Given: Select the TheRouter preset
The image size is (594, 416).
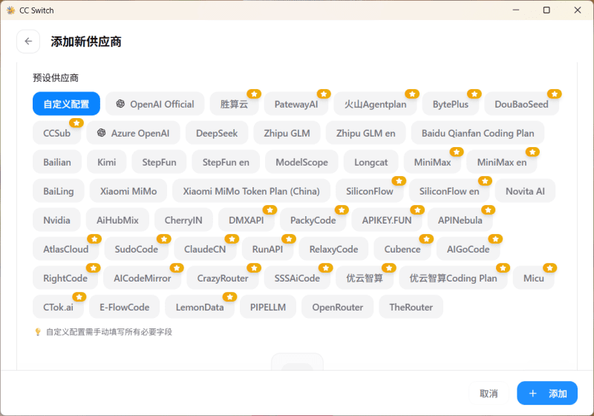Looking at the screenshot, I should pyautogui.click(x=411, y=308).
